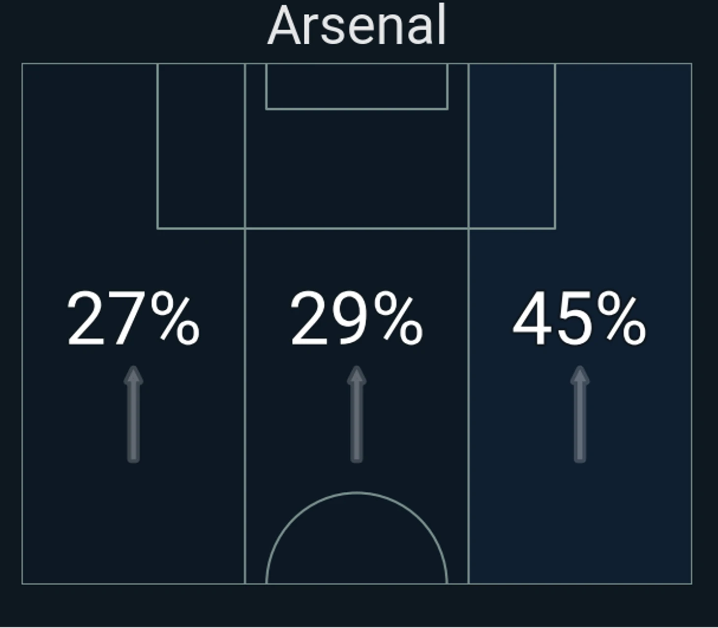This screenshot has height=628, width=718.
Task: Click the line dividing middle and right zones
Action: 469,393
